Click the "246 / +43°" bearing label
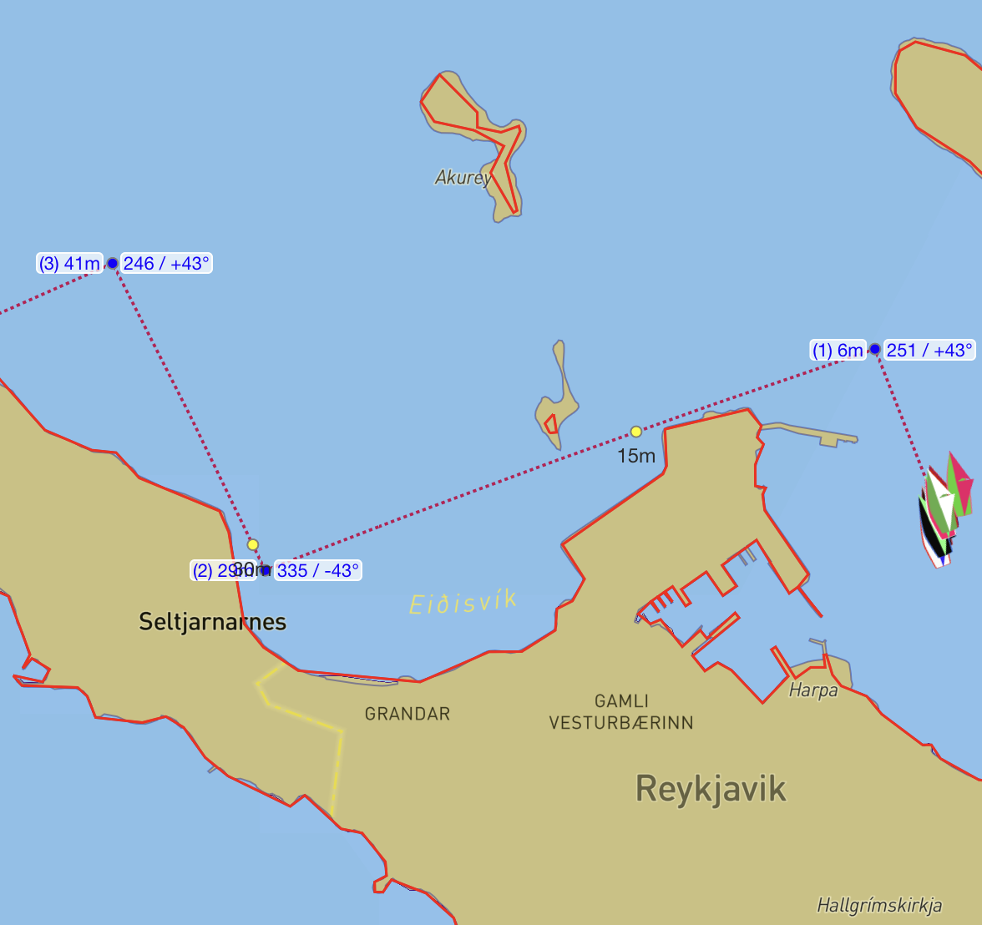Screen dimensions: 982x925 (x=166, y=262)
